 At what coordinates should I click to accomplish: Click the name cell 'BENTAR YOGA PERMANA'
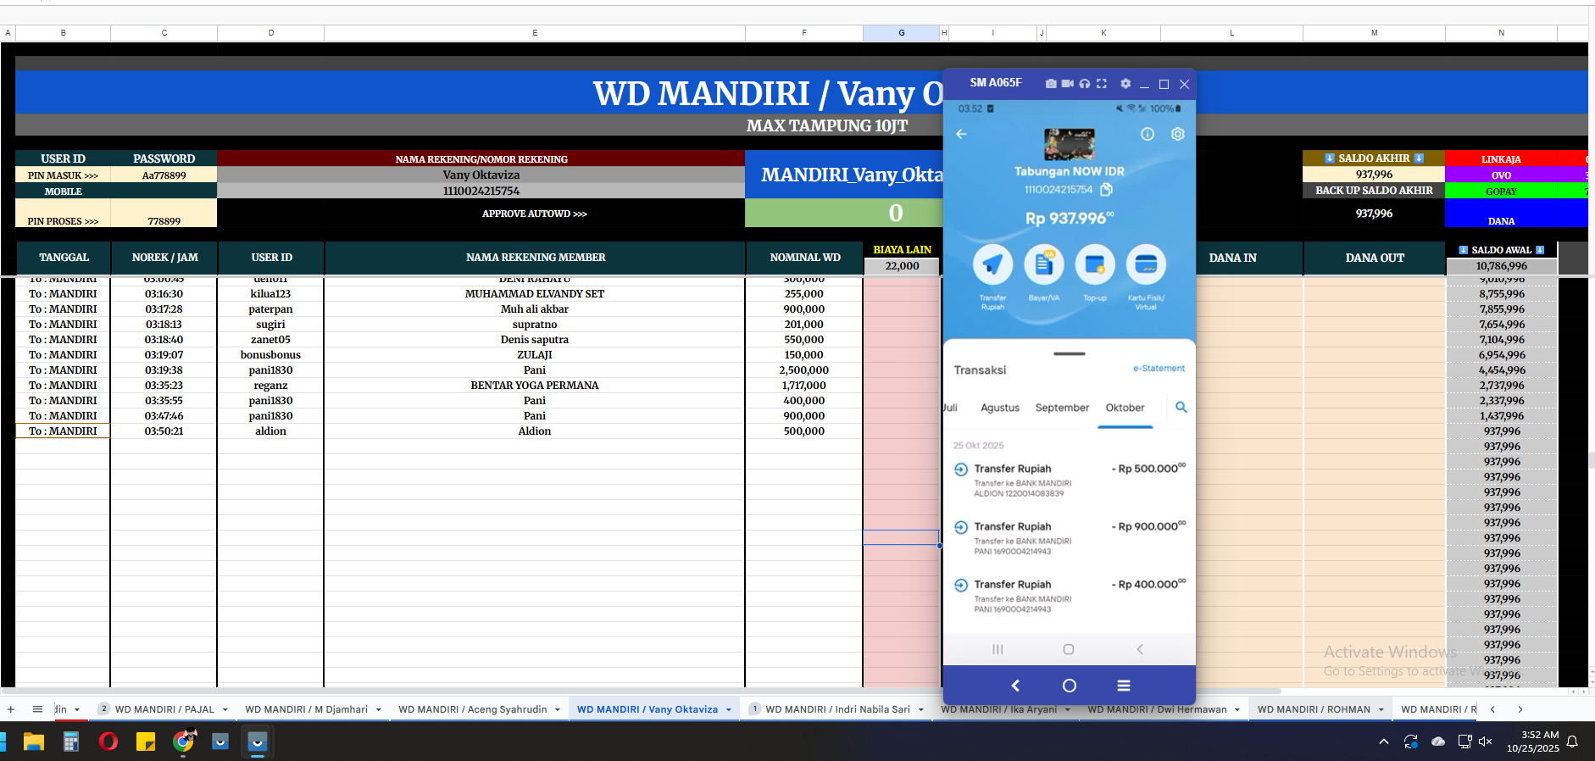point(535,386)
